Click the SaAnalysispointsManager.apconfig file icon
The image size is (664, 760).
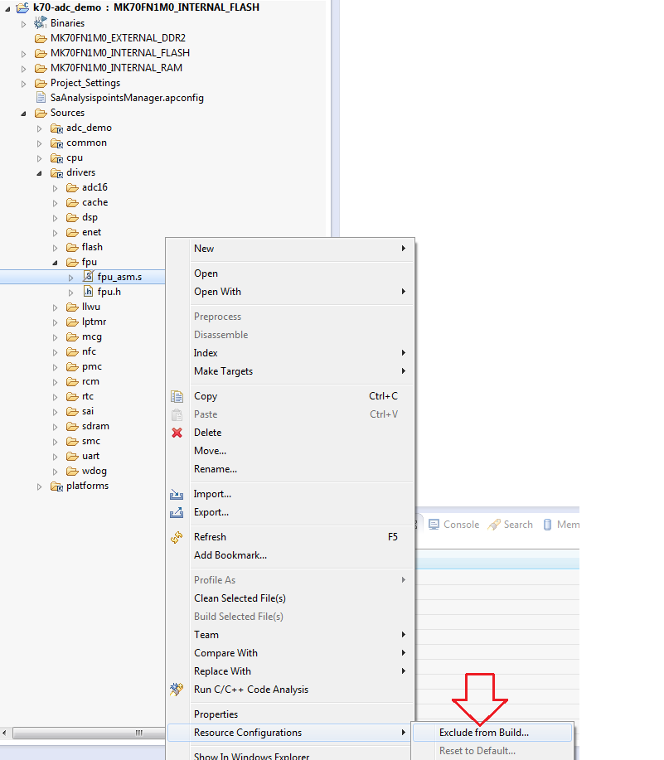41,98
